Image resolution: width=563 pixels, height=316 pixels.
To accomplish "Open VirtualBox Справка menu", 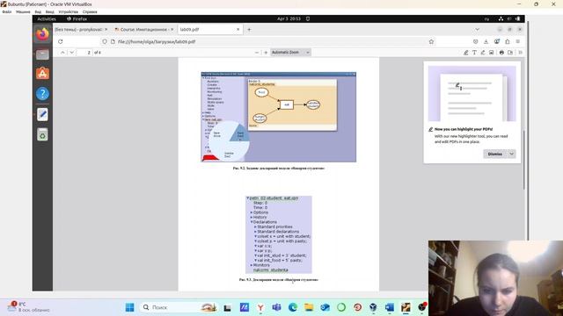I will click(x=90, y=11).
